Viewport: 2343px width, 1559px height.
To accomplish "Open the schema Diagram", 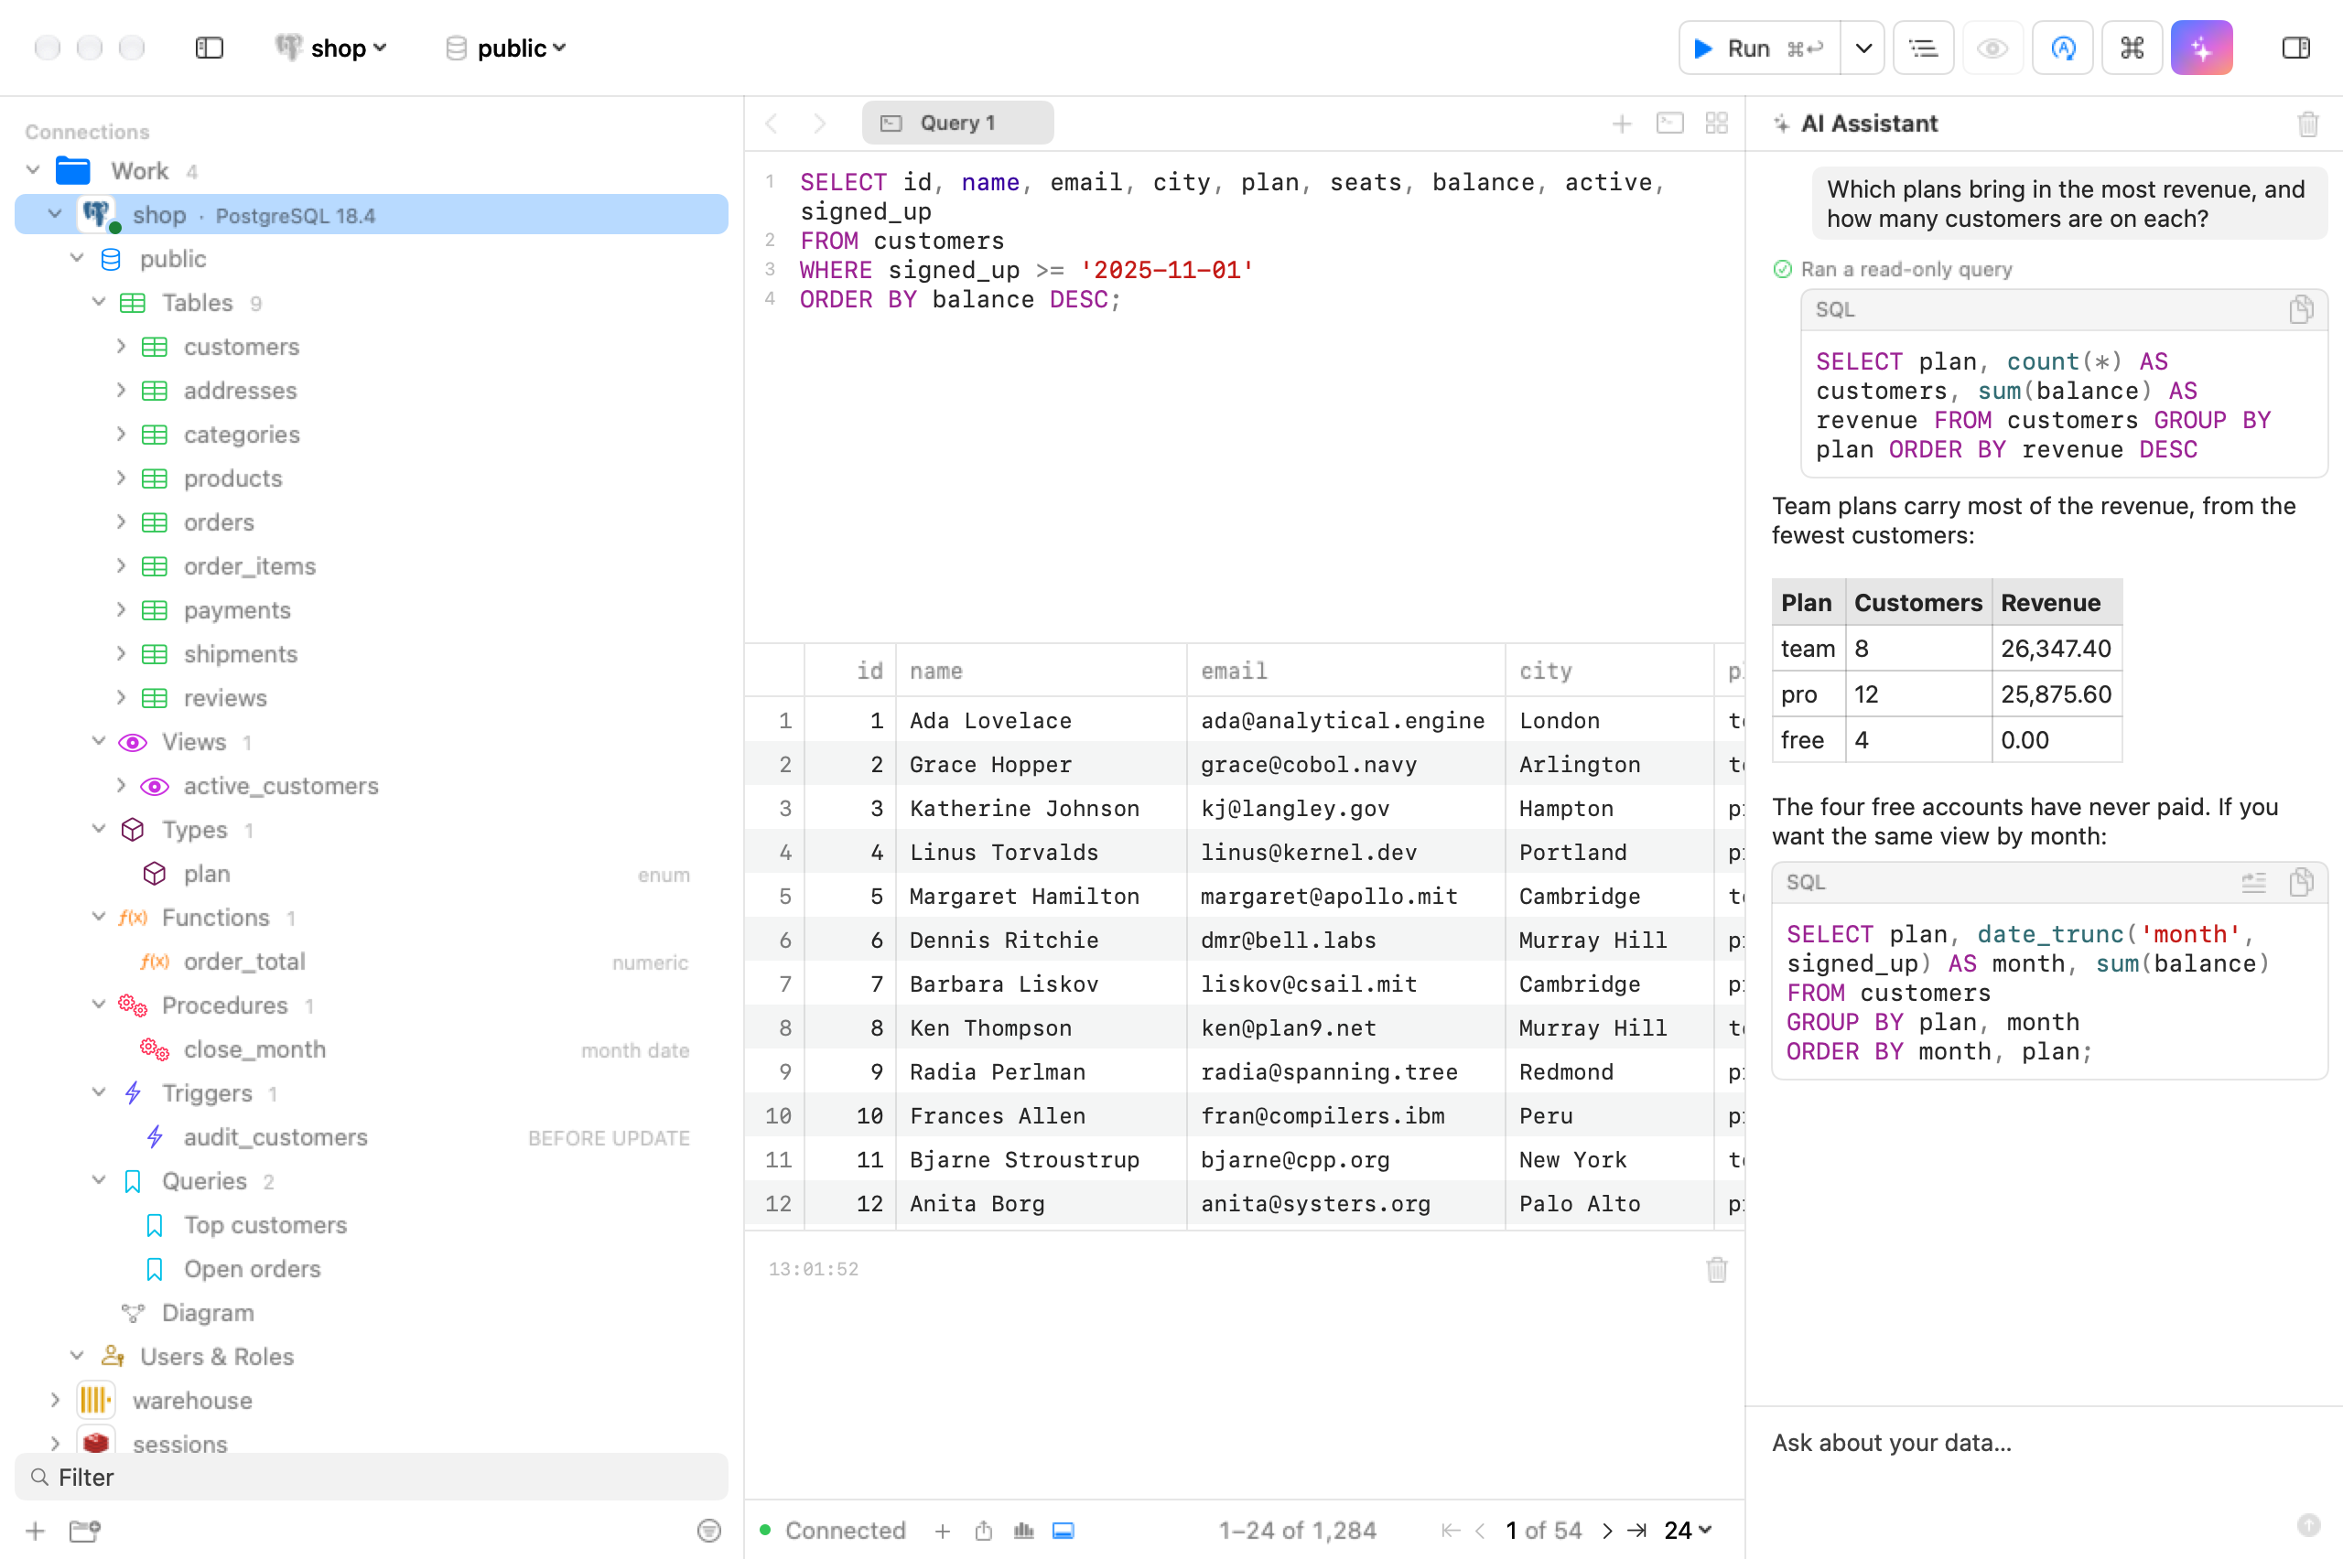I will tap(207, 1312).
